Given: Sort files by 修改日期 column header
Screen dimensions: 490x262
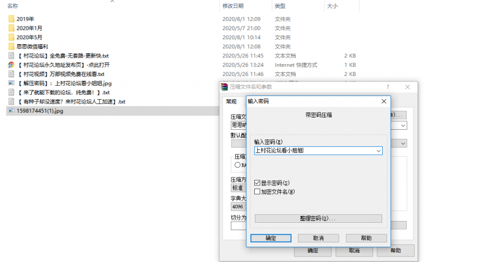Looking at the screenshot, I should click(x=233, y=6).
